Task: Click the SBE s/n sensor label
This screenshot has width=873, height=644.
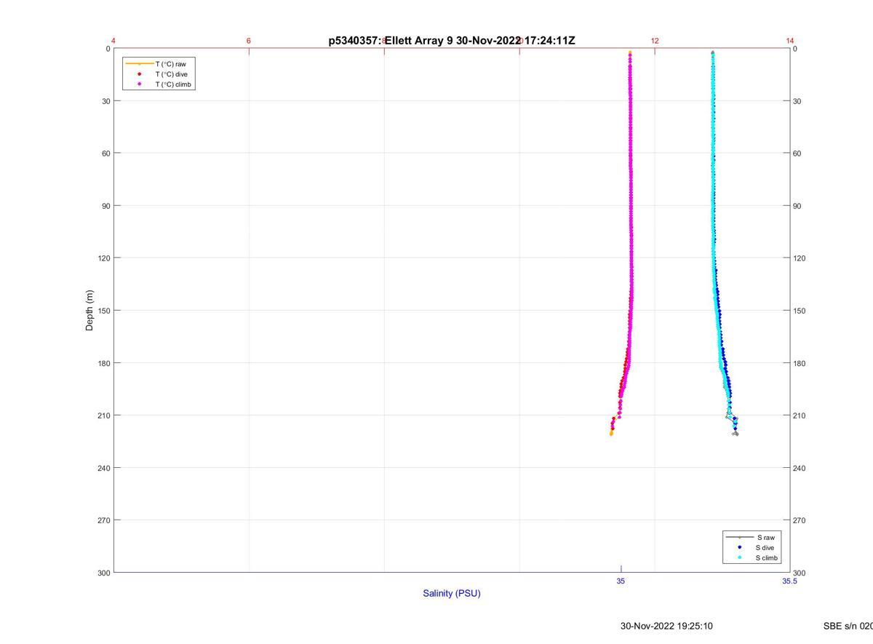Action: [x=848, y=626]
